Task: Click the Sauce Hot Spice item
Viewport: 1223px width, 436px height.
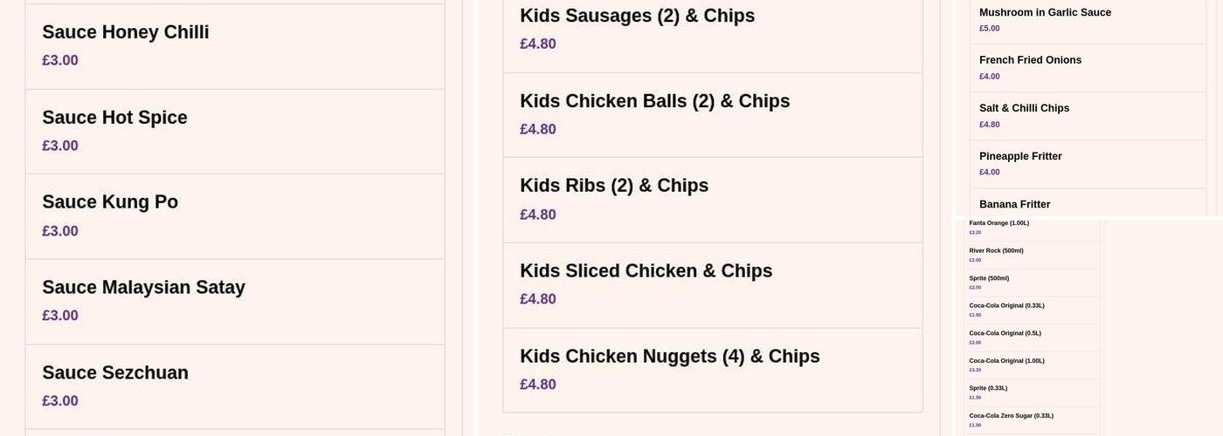Action: point(234,131)
